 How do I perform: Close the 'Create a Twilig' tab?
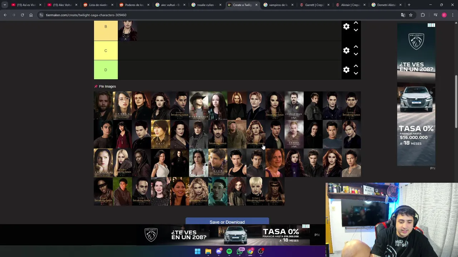tap(256, 5)
